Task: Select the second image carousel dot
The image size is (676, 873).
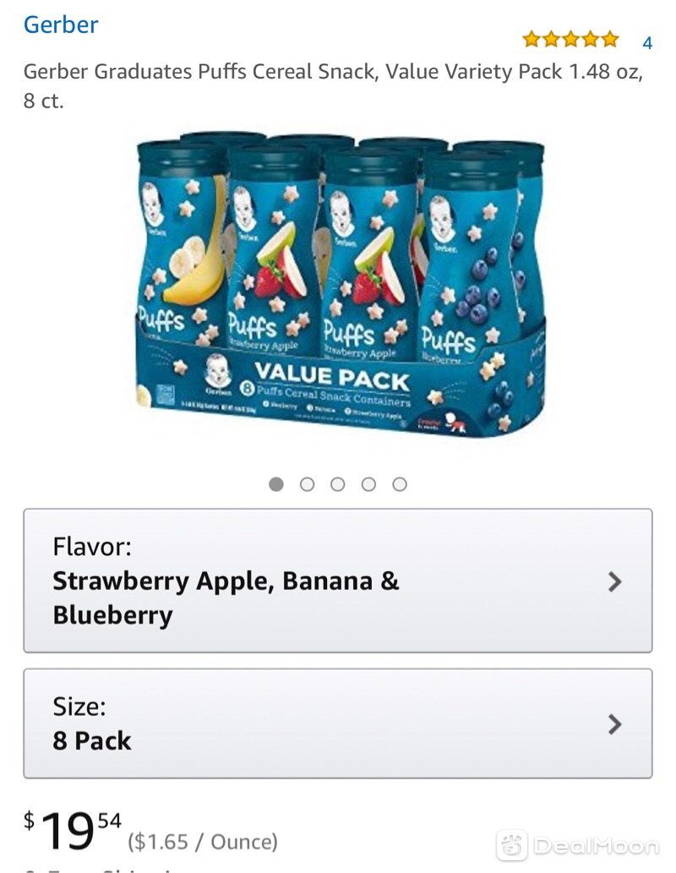Action: pos(307,484)
